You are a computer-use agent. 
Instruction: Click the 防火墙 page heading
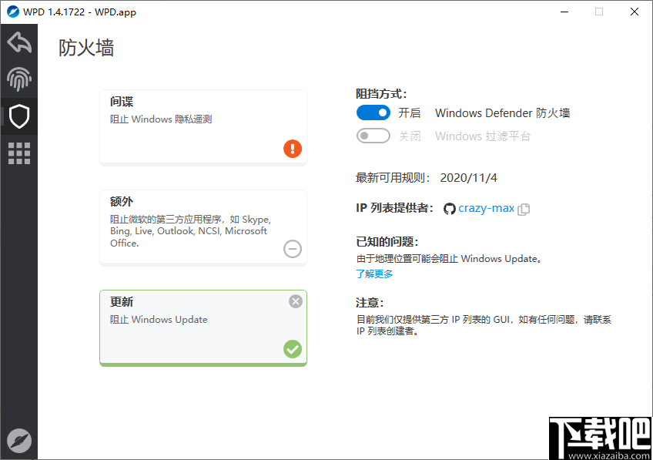pyautogui.click(x=85, y=48)
